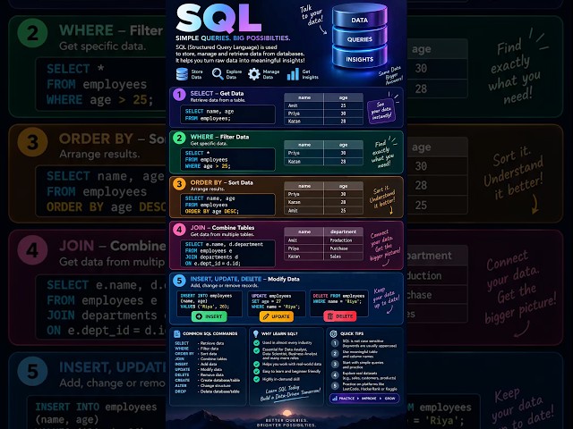
Task: Click the blue number 5 circle beside INSERT, UPDATE, DELETE – Modify Data
Action: (x=179, y=281)
